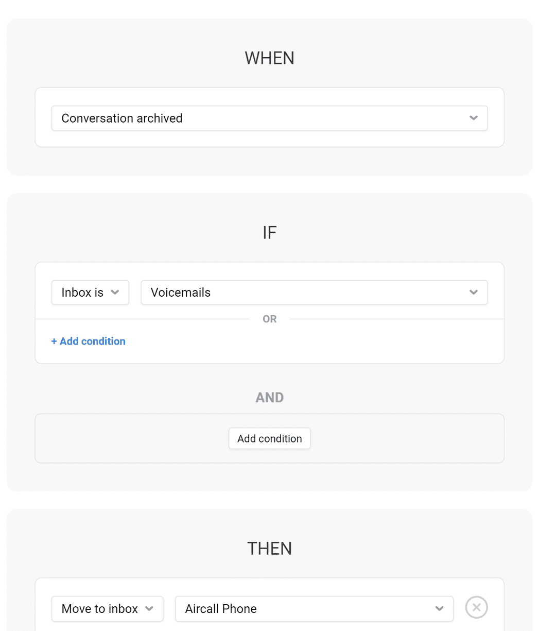The height and width of the screenshot is (631, 556).
Task: Click the chevron beside "Inbox is"
Action: [115, 292]
